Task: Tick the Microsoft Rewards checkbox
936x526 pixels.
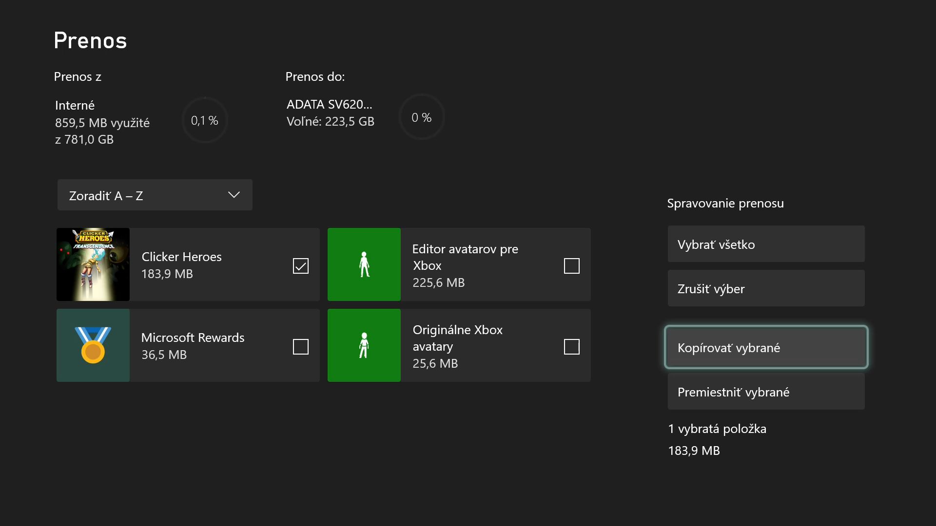Action: point(301,347)
